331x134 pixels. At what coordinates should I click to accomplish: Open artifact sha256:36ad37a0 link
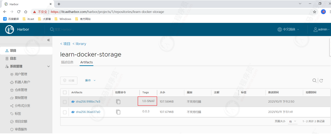tap(88, 112)
